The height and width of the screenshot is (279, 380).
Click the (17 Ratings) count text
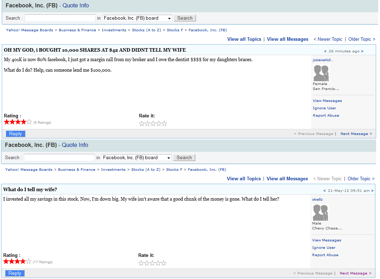pyautogui.click(x=43, y=262)
